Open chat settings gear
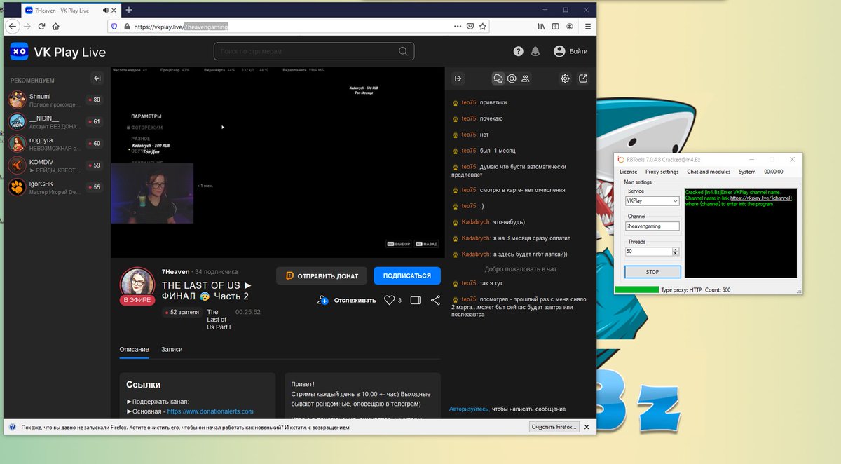Screen dimensions: 841x464 [565, 79]
